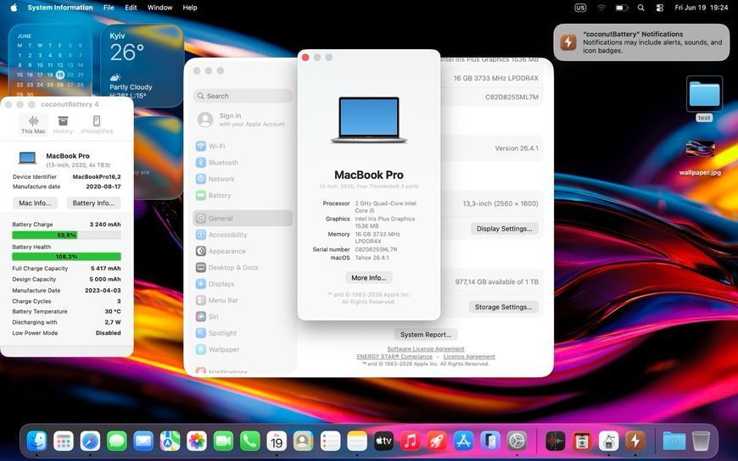Open Reminders from the Dock
Viewport: 738px width, 461px height.
pos(331,442)
